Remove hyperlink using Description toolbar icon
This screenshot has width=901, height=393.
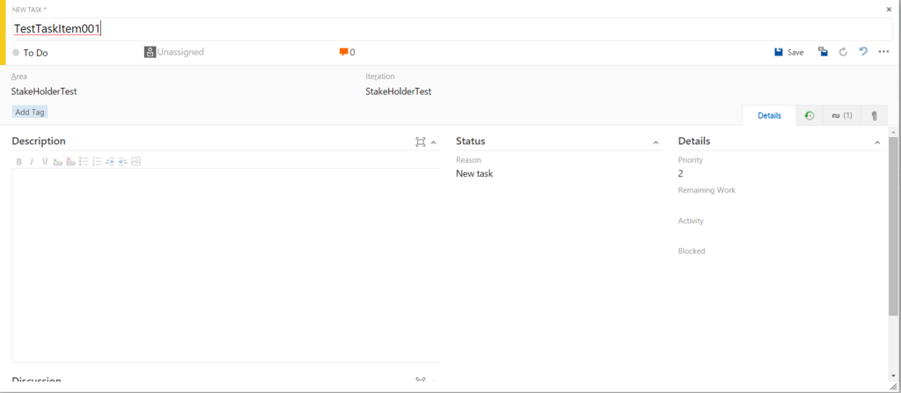point(70,162)
